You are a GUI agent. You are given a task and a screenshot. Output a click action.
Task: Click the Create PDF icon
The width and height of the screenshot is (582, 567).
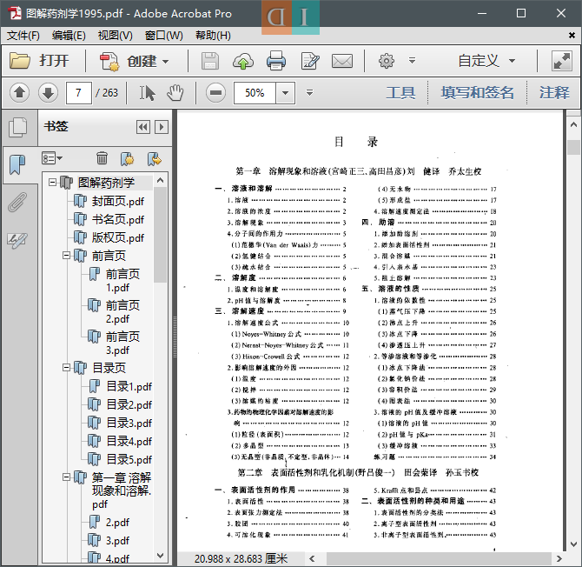109,61
